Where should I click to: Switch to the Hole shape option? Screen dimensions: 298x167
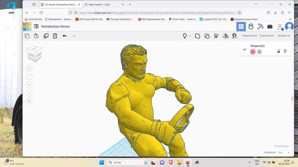tap(259, 52)
